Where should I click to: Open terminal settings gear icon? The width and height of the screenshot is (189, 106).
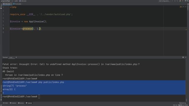183,57
